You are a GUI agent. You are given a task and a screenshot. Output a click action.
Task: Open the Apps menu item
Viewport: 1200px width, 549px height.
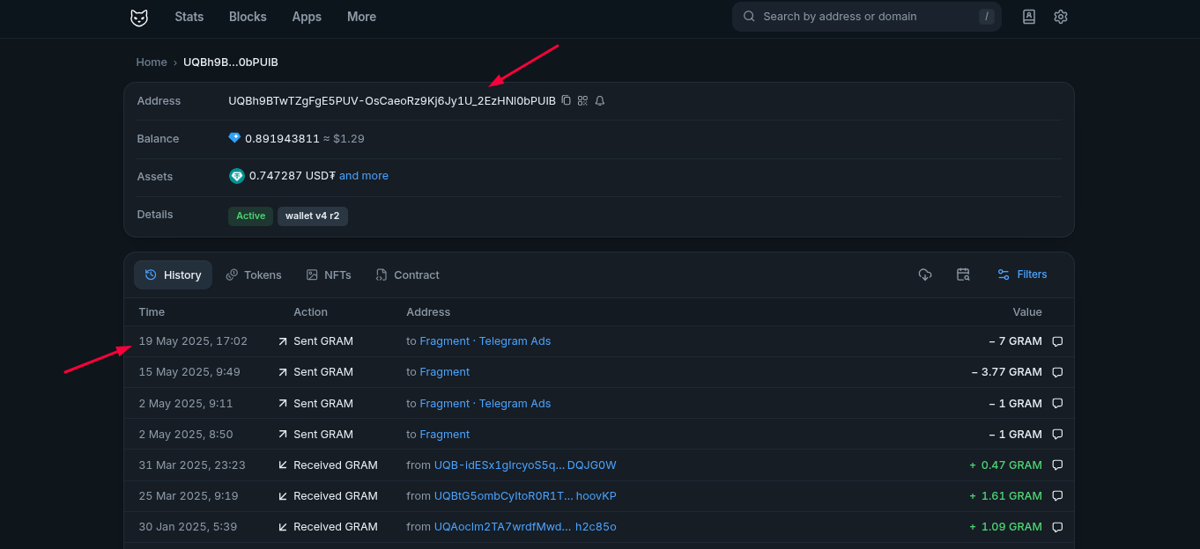307,17
